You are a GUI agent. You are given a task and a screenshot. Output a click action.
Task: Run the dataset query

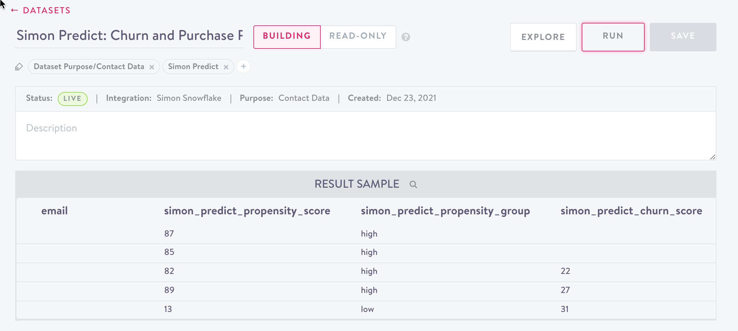click(x=613, y=37)
